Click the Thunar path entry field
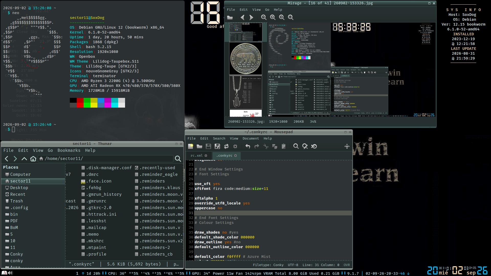 coord(106,159)
